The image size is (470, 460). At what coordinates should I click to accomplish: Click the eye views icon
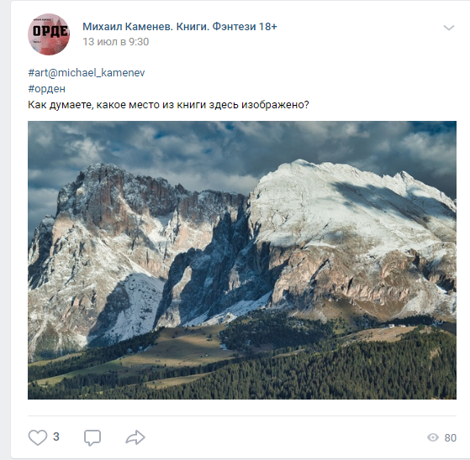[x=432, y=437]
